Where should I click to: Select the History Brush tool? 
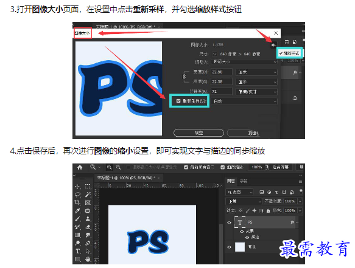click(77, 227)
